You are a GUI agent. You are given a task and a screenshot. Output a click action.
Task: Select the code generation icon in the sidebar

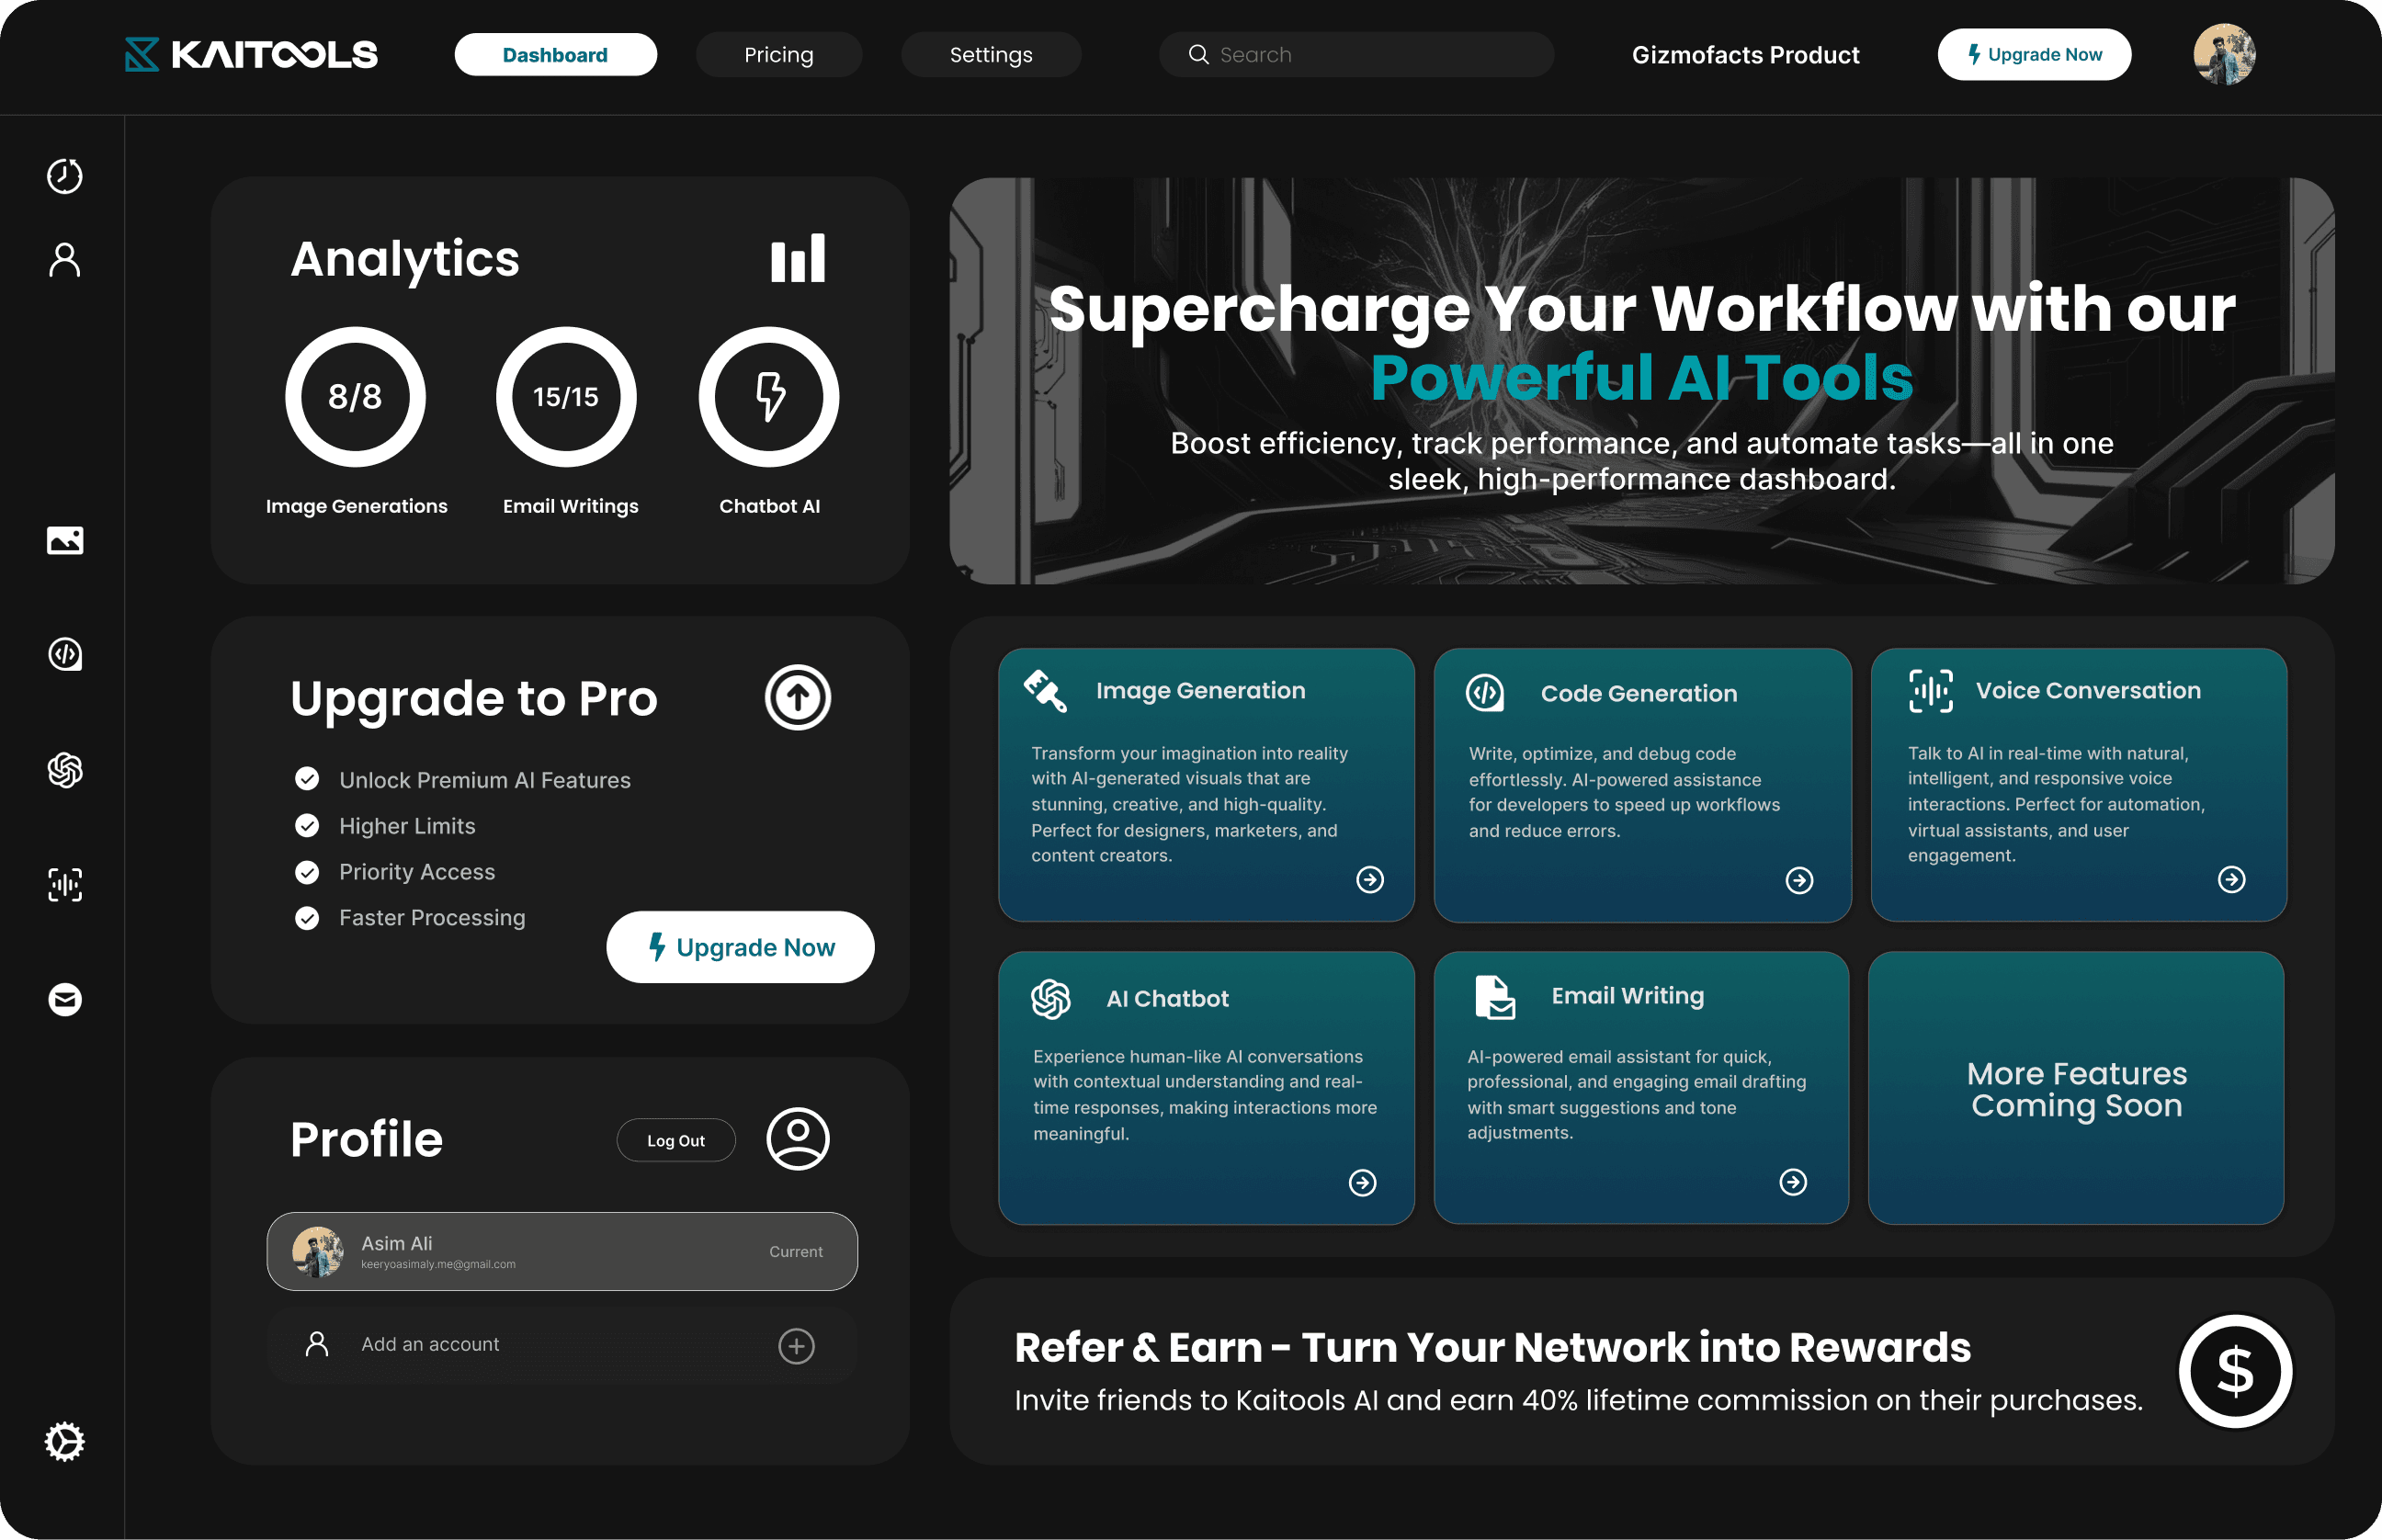click(64, 654)
